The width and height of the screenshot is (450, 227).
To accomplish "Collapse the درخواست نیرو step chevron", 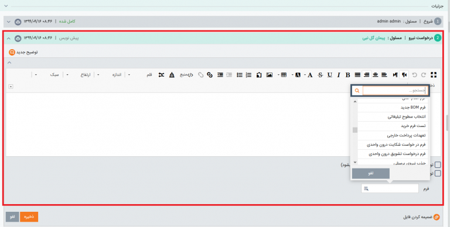I will (8, 38).
